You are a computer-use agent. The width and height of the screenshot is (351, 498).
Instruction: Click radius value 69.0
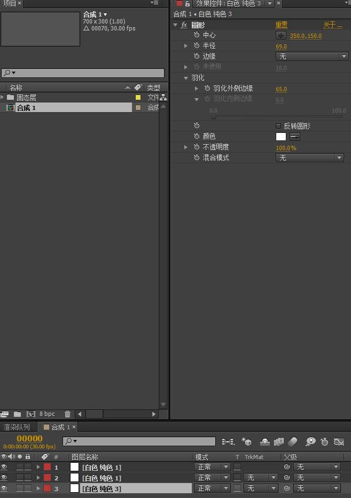[x=281, y=46]
